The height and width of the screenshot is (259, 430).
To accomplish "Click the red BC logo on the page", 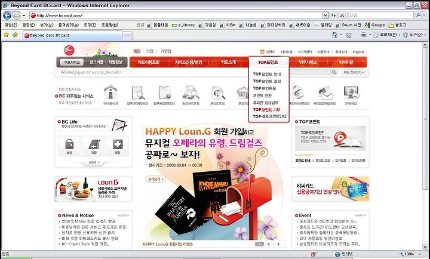I will [x=69, y=50].
